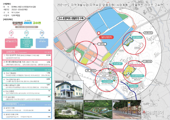The height and width of the screenshot is (120, 170).
Task: Click the pink LIVE summary card
Action: [11, 43]
